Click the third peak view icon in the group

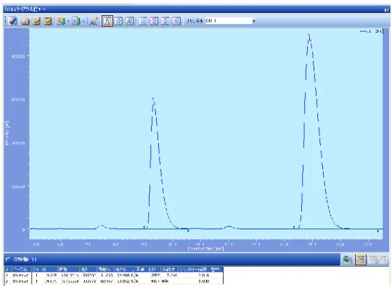click(130, 21)
